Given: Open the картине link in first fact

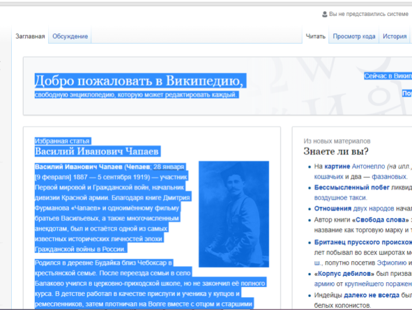Looking at the screenshot, I should pyautogui.click(x=337, y=167).
